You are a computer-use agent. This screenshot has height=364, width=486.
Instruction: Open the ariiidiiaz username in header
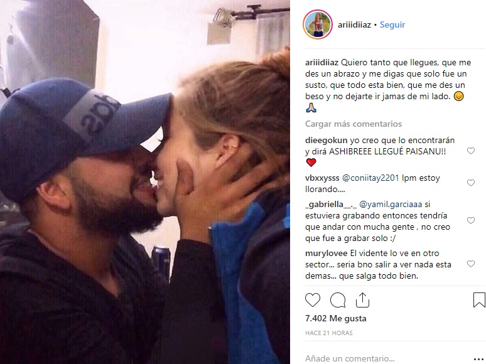pyautogui.click(x=354, y=24)
